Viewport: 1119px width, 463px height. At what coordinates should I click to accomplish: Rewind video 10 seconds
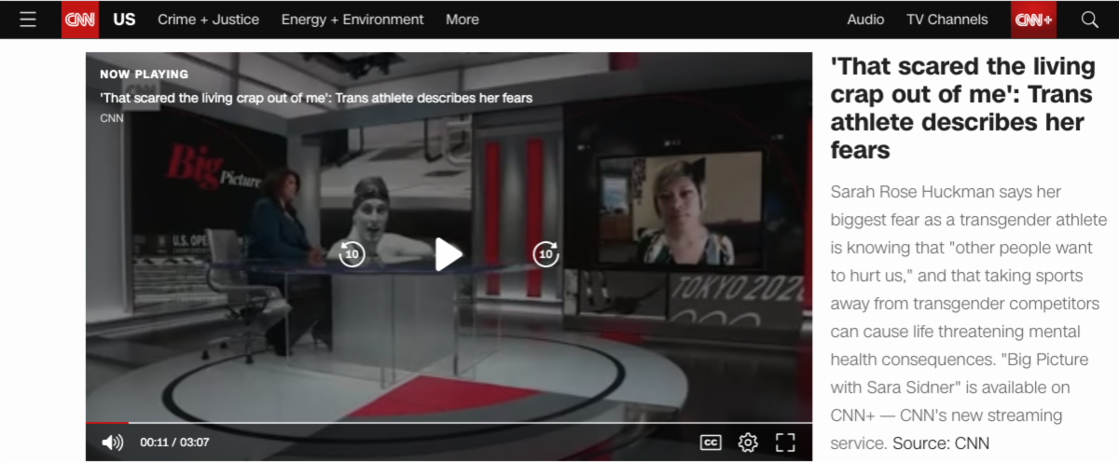point(352,254)
